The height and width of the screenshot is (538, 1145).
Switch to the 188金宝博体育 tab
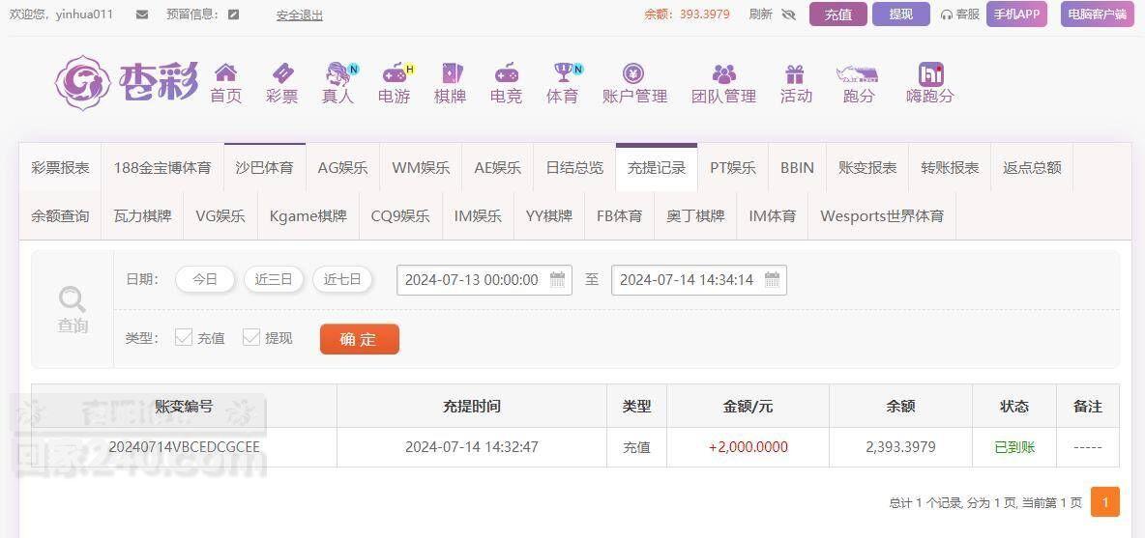point(162,168)
